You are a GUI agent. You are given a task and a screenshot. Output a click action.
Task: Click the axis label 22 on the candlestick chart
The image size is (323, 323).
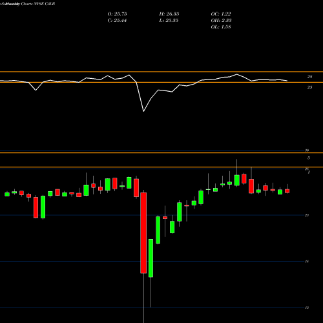coord(307,215)
